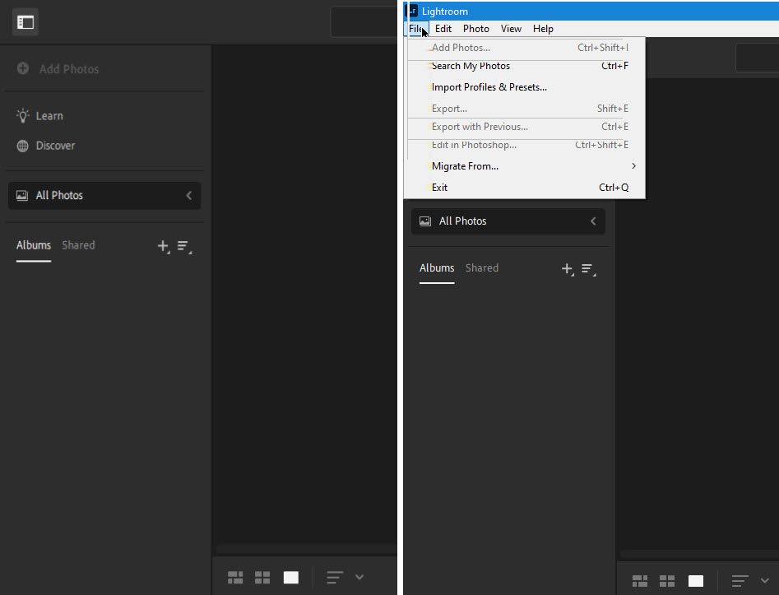Toggle the photo grid filter icon
The width and height of the screenshot is (779, 595).
[332, 577]
